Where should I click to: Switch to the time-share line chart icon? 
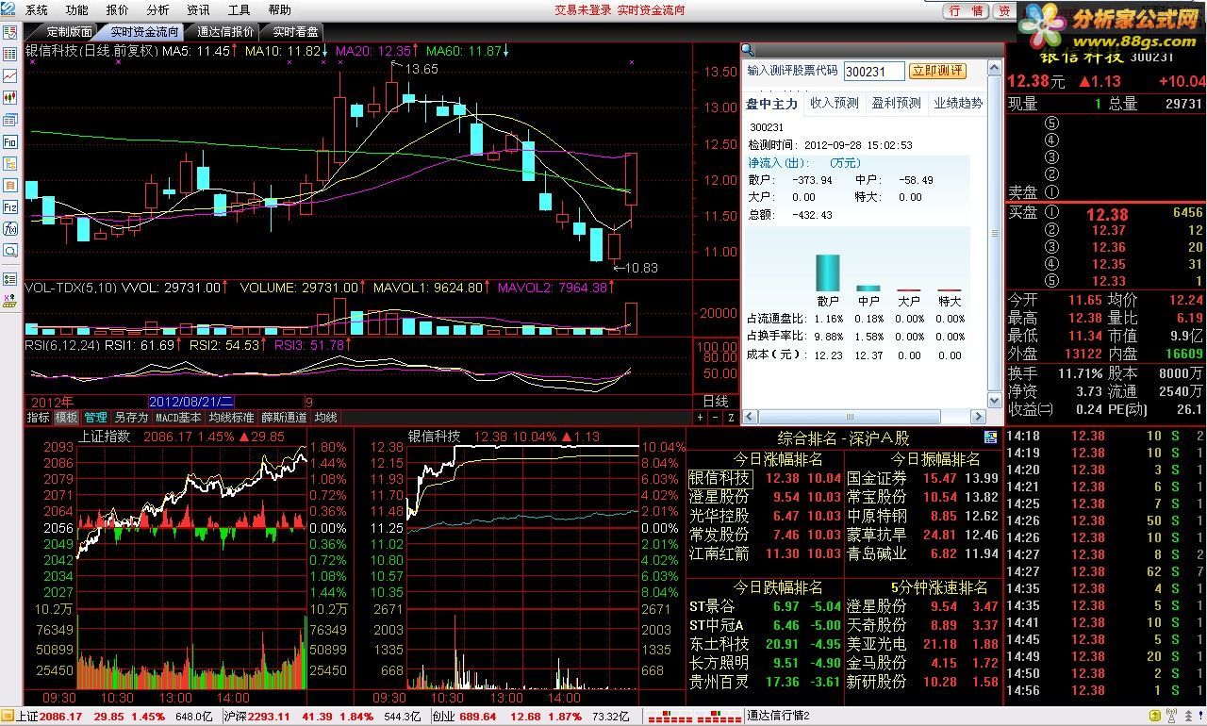(x=10, y=76)
